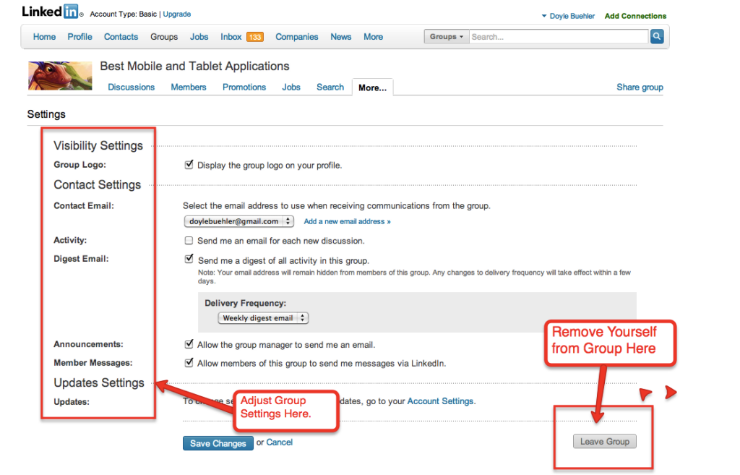
Task: Select the group More... tab
Action: pyautogui.click(x=372, y=87)
